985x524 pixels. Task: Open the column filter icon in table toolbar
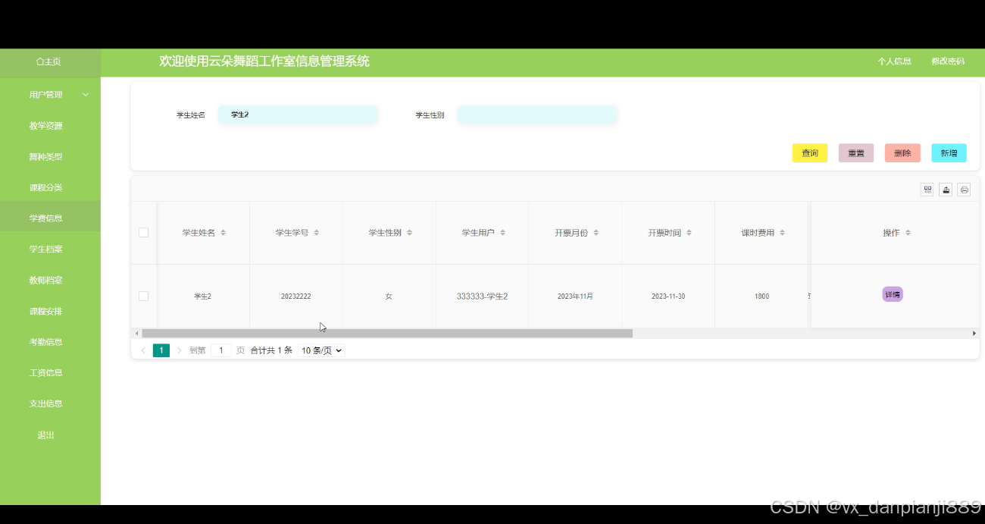(927, 190)
